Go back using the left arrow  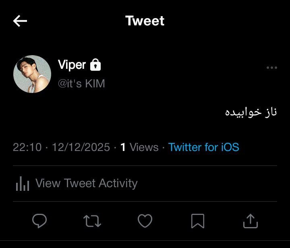coord(20,21)
